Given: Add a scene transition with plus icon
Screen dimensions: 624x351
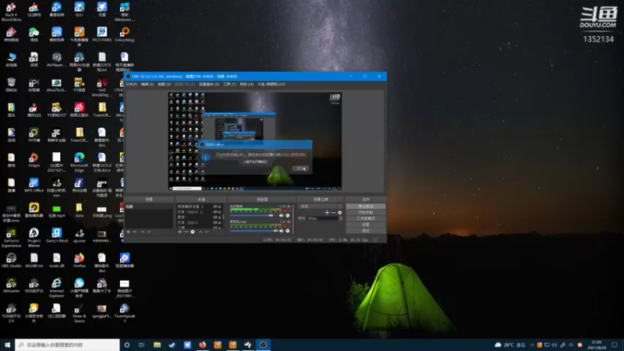Looking at the screenshot, I should pos(327,212).
